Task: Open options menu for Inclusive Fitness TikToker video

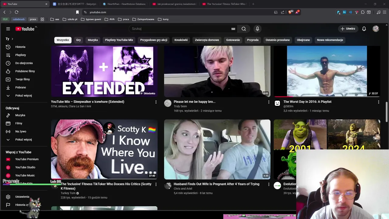Action: pos(156,184)
